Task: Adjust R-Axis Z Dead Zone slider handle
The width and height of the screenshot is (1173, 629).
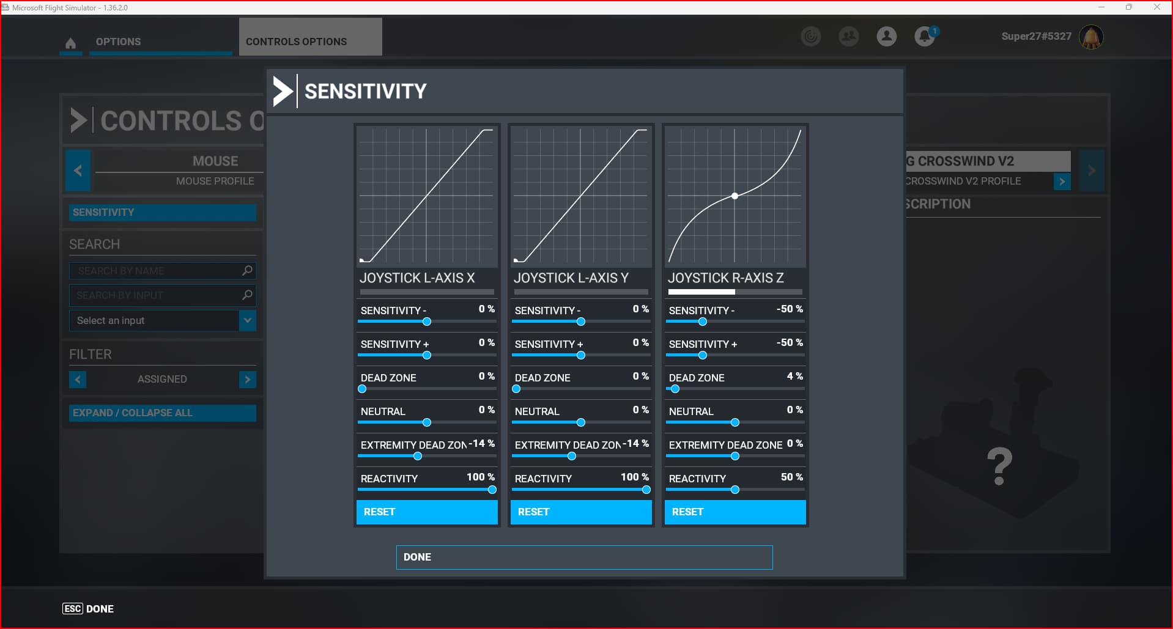Action: (x=675, y=389)
